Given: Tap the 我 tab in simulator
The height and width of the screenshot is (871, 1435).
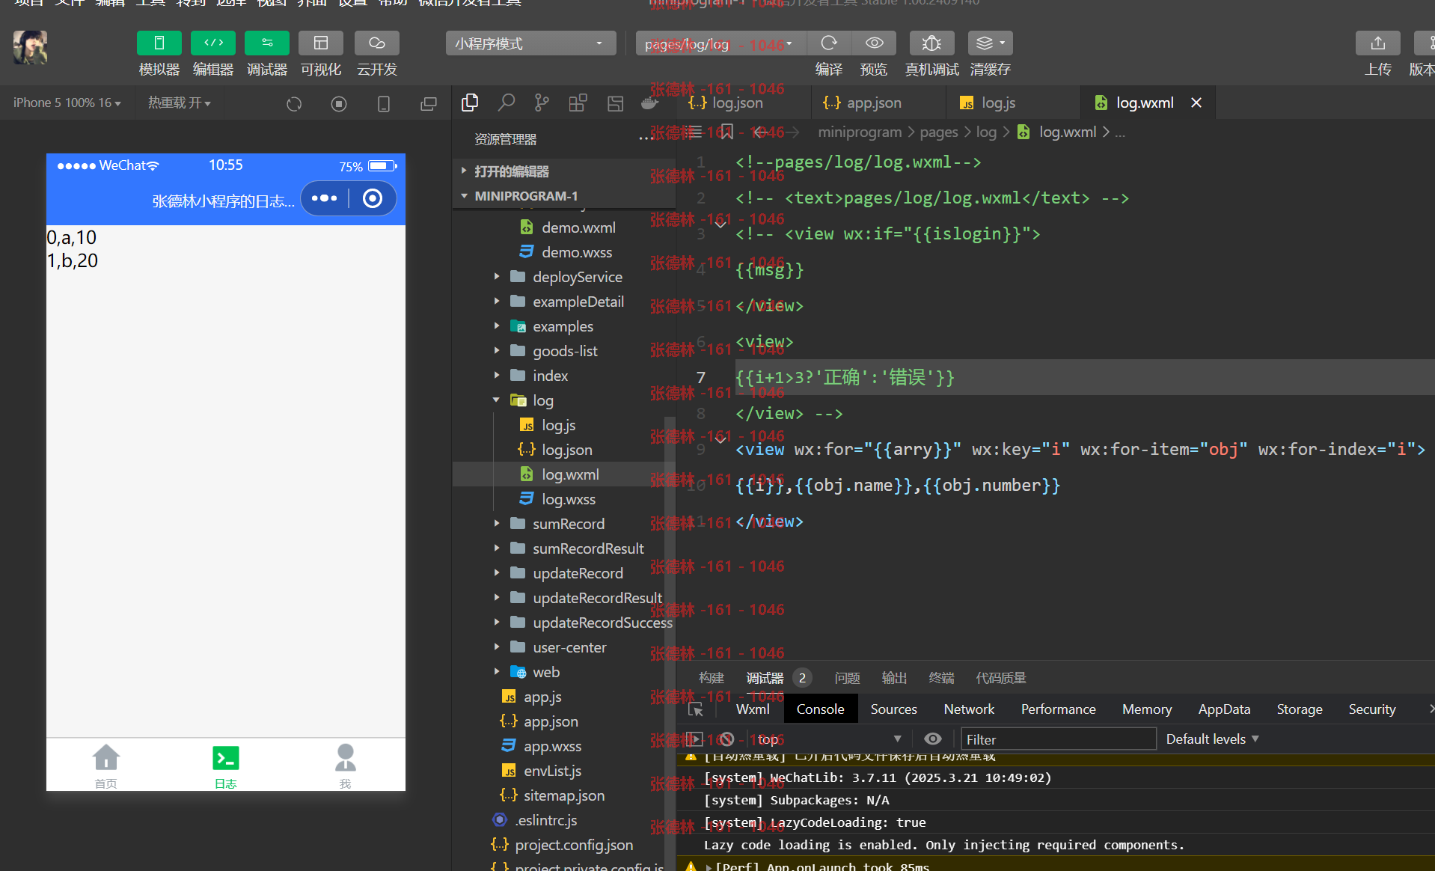Looking at the screenshot, I should click(345, 765).
